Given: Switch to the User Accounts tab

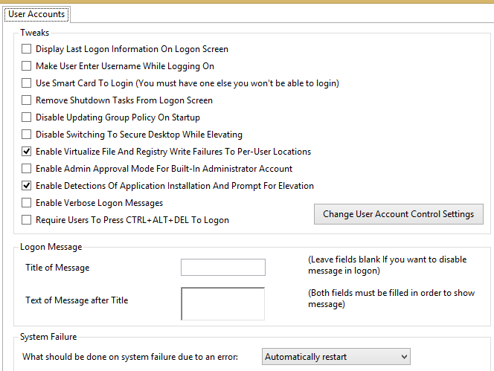Looking at the screenshot, I should [36, 14].
